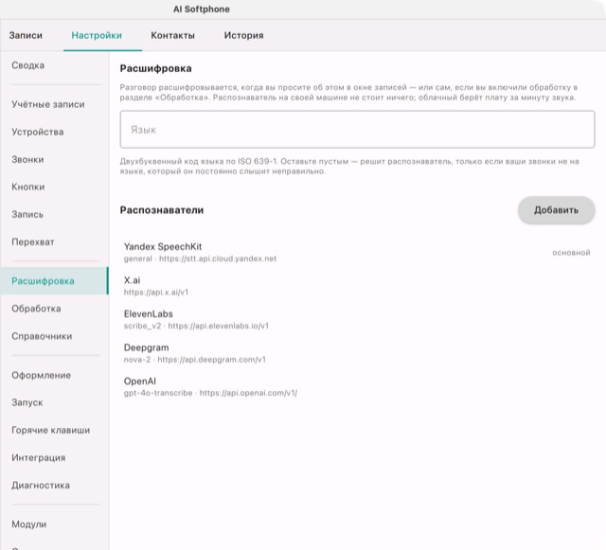The width and height of the screenshot is (606, 550).
Task: Click the Распознаватели section heading
Action: [162, 210]
